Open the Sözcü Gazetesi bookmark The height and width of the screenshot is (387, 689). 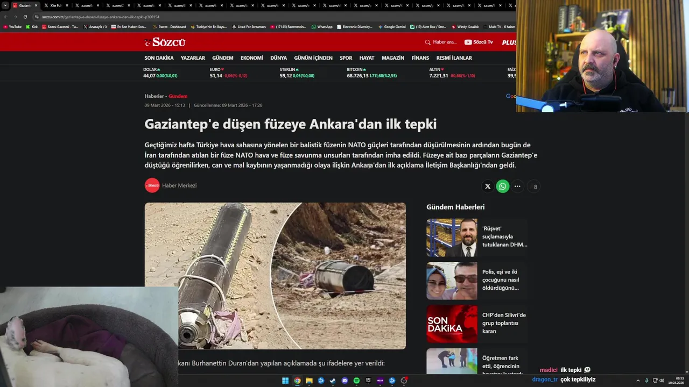[60, 26]
